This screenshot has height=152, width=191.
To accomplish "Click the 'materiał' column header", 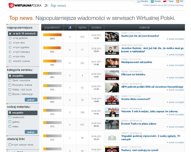I will click(144, 27).
